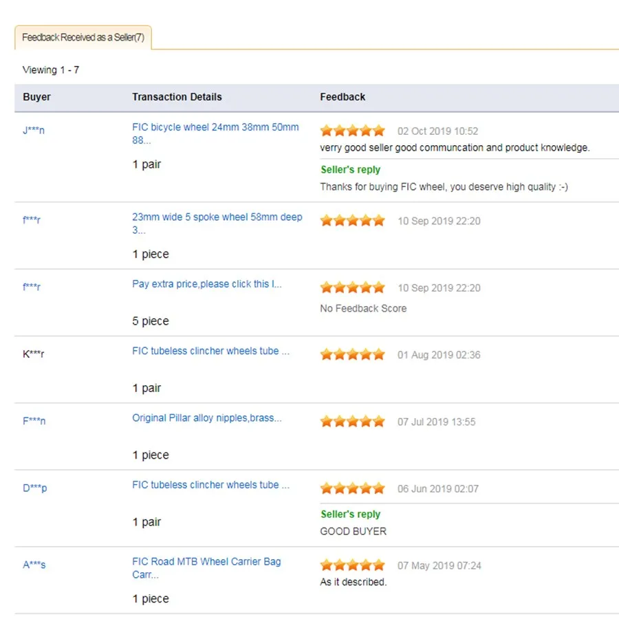Open buyer D***p profile link

click(35, 488)
